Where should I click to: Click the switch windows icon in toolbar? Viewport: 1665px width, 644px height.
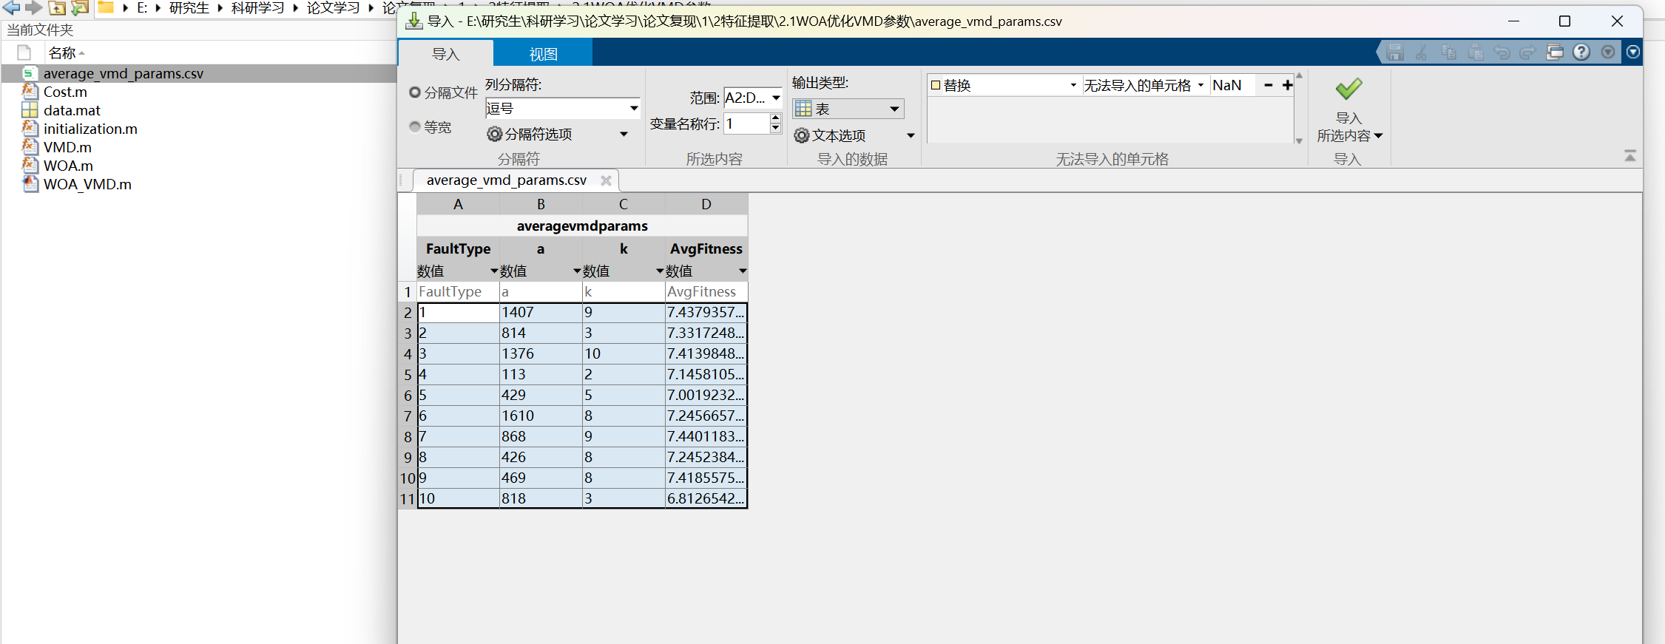[1555, 52]
